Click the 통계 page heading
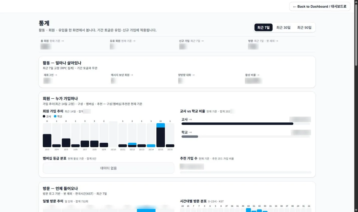Screen dimensions: 358x212 click(x=44, y=23)
